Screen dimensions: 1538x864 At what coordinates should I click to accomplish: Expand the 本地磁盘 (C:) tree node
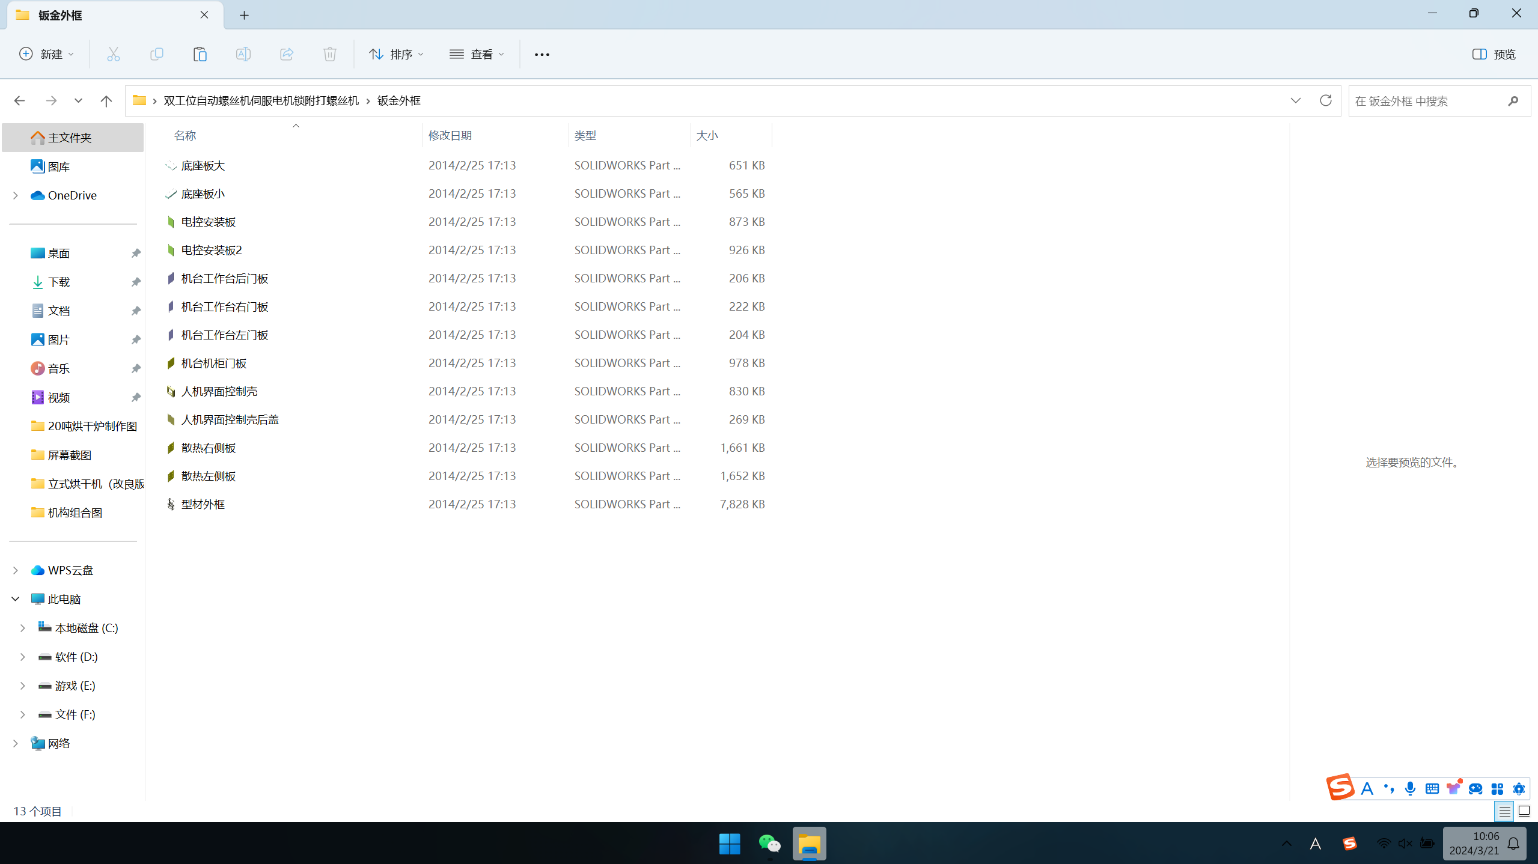22,628
